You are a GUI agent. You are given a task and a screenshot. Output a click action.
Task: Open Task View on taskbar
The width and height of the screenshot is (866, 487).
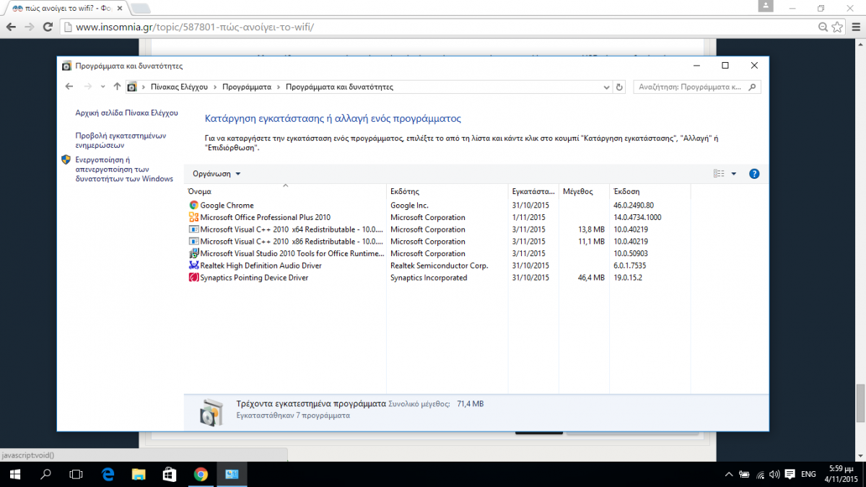point(76,474)
